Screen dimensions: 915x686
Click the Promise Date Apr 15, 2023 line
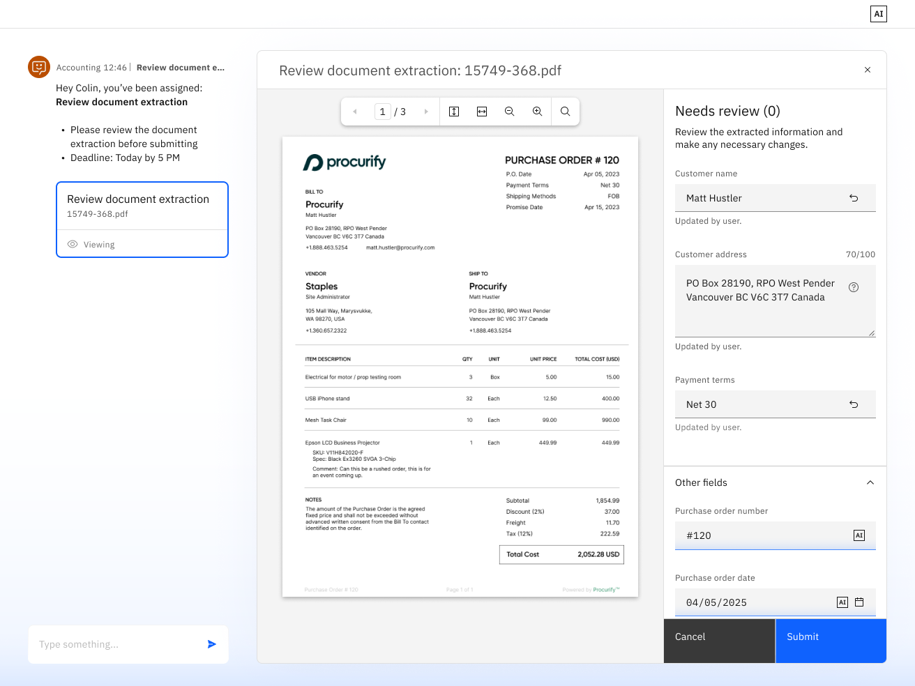563,207
